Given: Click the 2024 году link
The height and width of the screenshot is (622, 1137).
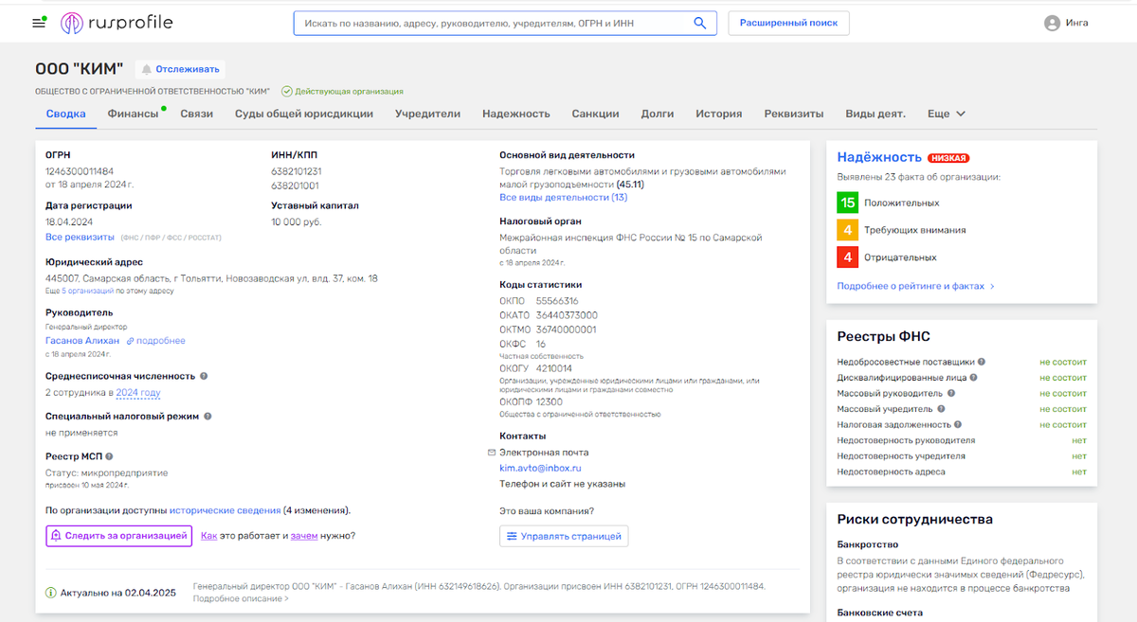Looking at the screenshot, I should coord(138,392).
